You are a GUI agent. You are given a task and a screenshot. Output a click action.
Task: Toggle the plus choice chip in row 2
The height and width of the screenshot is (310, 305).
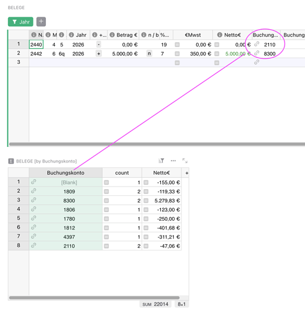99,54
